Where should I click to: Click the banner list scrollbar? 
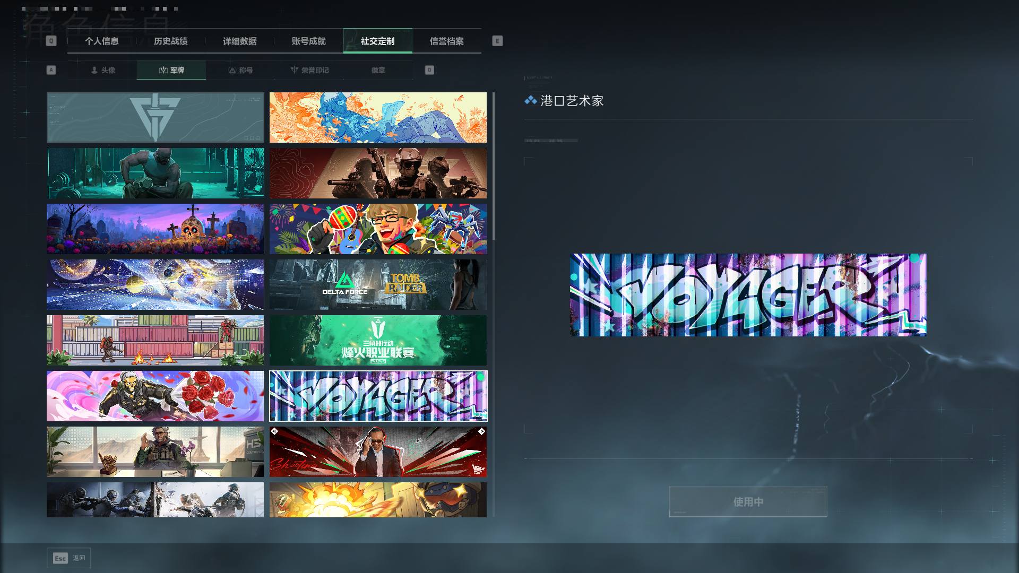(x=494, y=166)
